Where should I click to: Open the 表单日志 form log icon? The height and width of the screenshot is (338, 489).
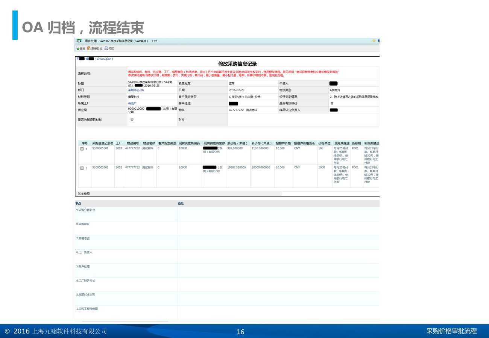click(95, 48)
